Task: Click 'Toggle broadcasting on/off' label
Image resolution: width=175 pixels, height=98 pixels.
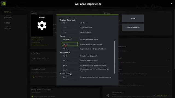Action: (x=88, y=56)
